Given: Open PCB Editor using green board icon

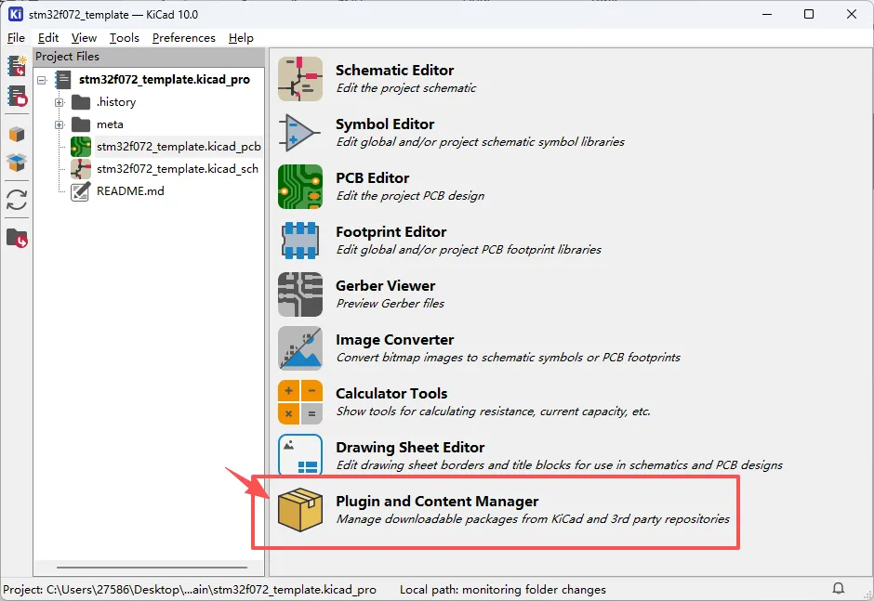Looking at the screenshot, I should [x=300, y=187].
